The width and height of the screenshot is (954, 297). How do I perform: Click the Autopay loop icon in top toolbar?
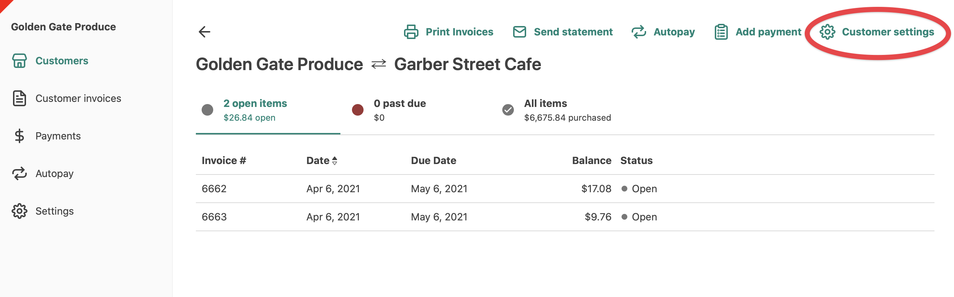[639, 32]
